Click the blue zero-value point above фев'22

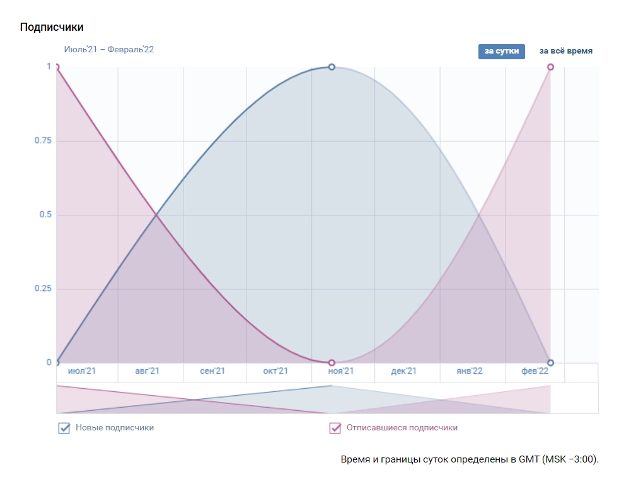551,363
